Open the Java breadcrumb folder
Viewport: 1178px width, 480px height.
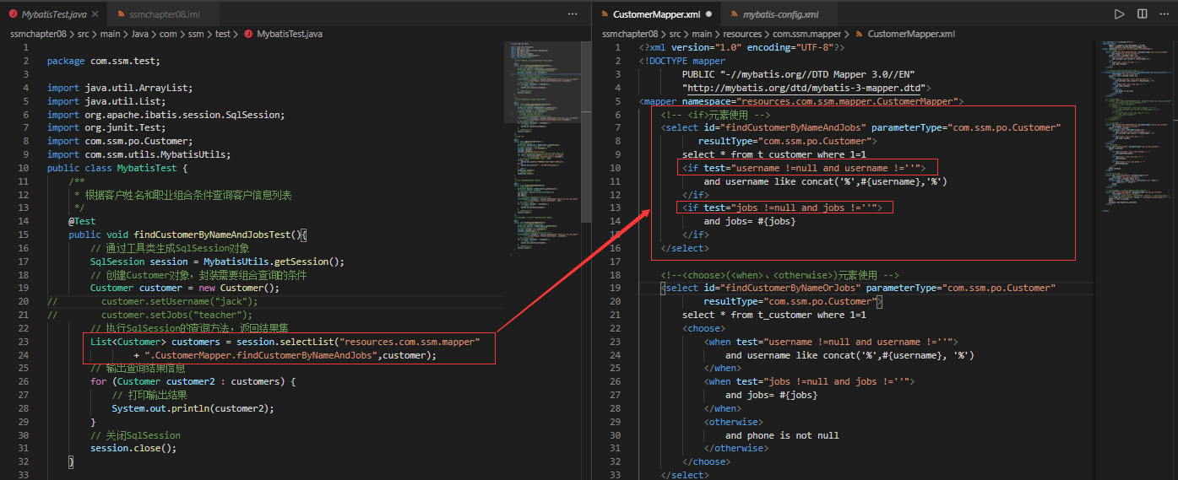tap(142, 34)
